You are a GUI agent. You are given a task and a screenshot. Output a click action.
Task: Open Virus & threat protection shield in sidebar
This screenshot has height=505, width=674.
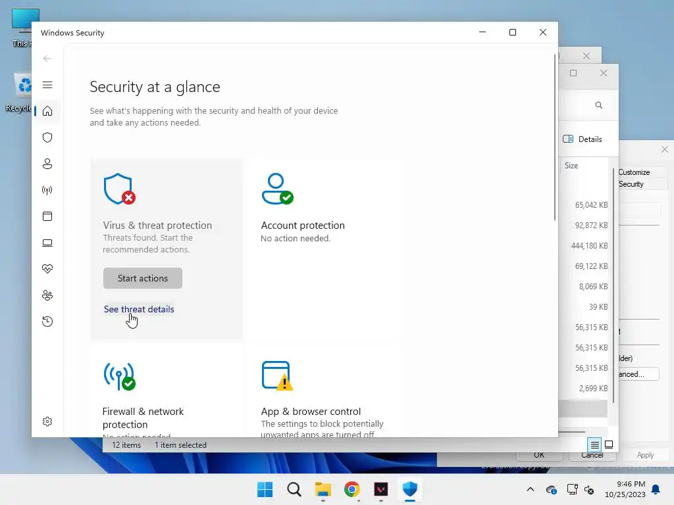click(47, 137)
